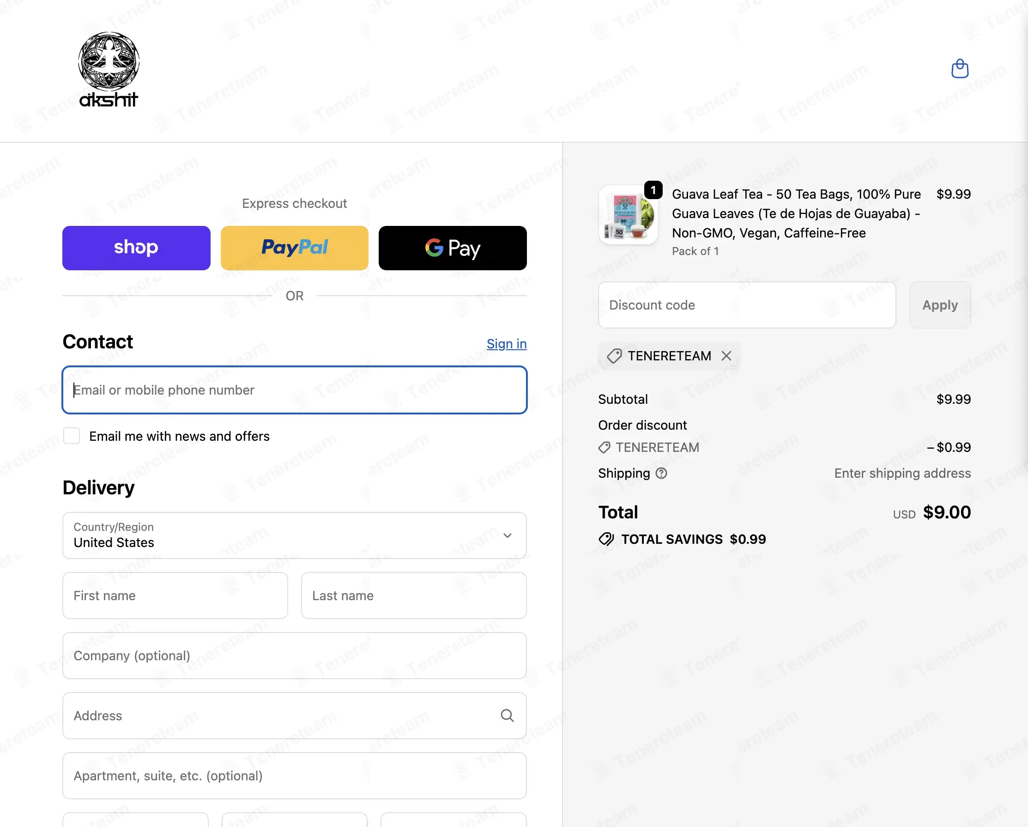This screenshot has height=827, width=1028.
Task: Remove the TENERETEAM discount code tag
Action: (726, 356)
